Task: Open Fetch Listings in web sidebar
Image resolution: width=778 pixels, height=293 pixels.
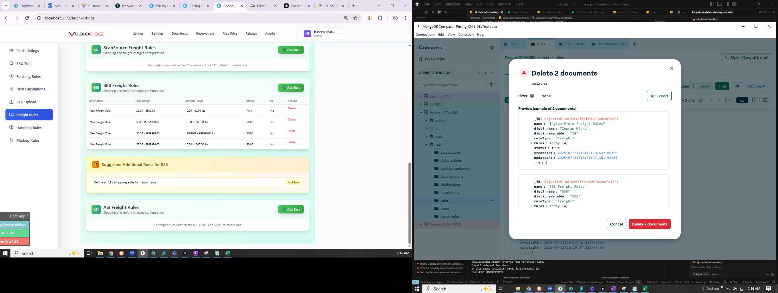Action: click(29, 51)
